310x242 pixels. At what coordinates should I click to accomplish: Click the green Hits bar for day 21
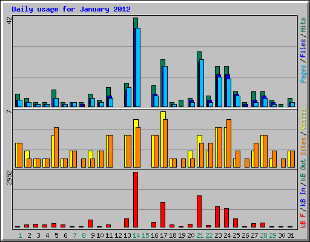tap(199, 56)
